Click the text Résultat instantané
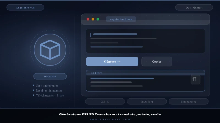This screenshot has width=220, height=123. 49,90
